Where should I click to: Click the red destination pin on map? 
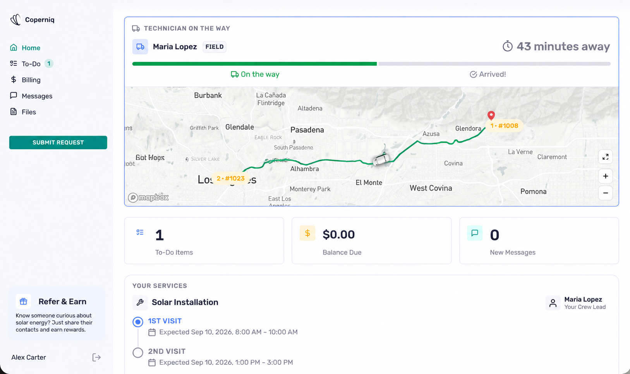(x=491, y=115)
